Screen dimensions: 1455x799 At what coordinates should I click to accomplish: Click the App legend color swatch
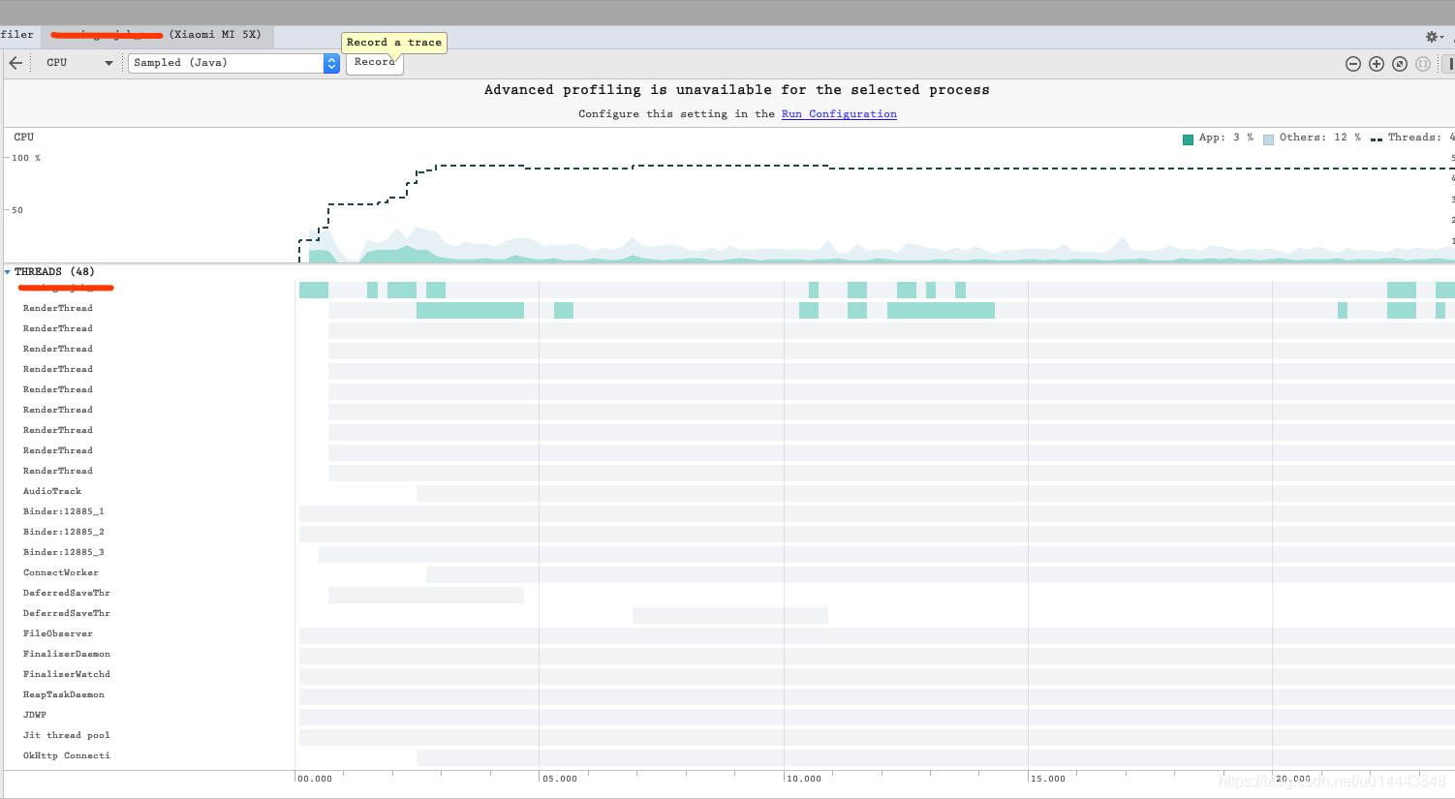1188,138
